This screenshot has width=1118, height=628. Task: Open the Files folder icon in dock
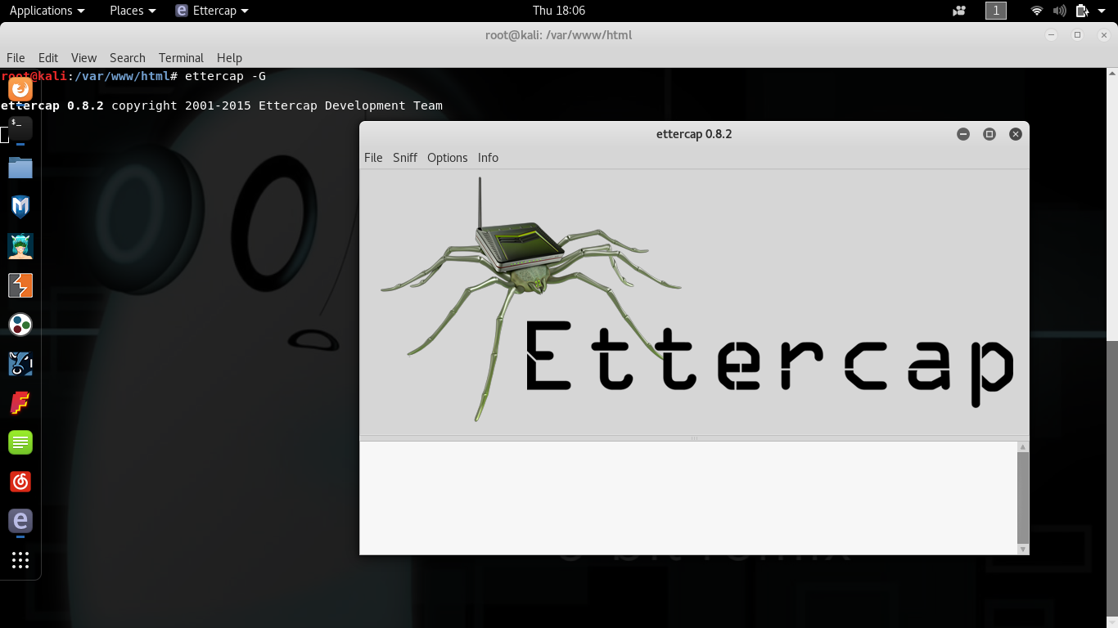point(20,168)
